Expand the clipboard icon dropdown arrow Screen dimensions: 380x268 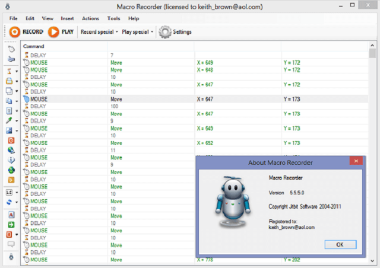coord(17,101)
